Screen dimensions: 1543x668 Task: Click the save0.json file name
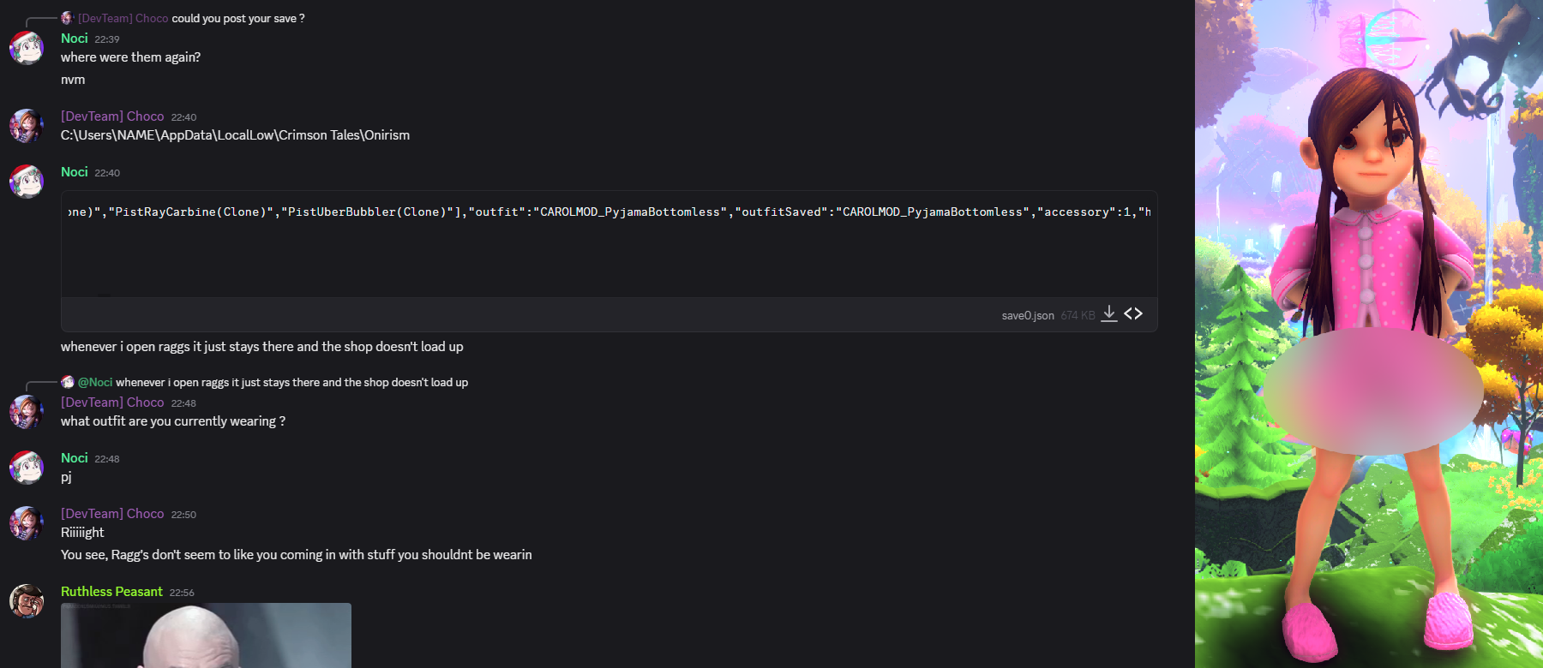(x=1028, y=315)
